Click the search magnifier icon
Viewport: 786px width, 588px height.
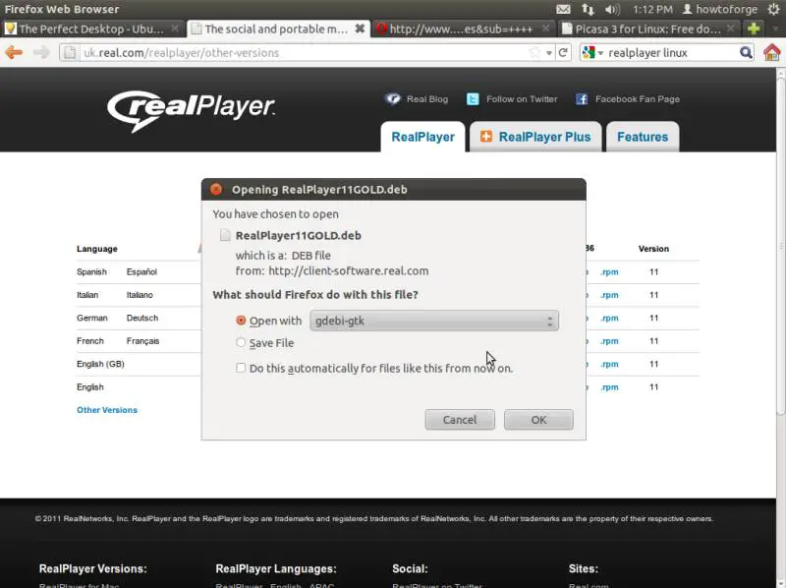(746, 52)
